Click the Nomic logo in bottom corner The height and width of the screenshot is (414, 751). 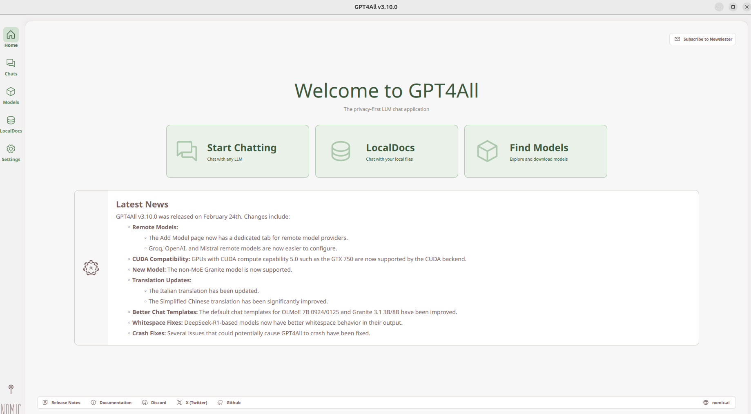11,408
